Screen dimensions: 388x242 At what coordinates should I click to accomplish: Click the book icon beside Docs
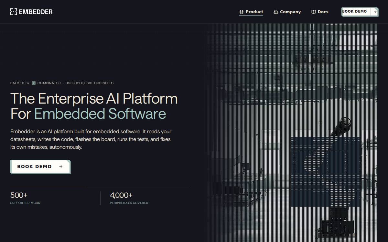314,12
